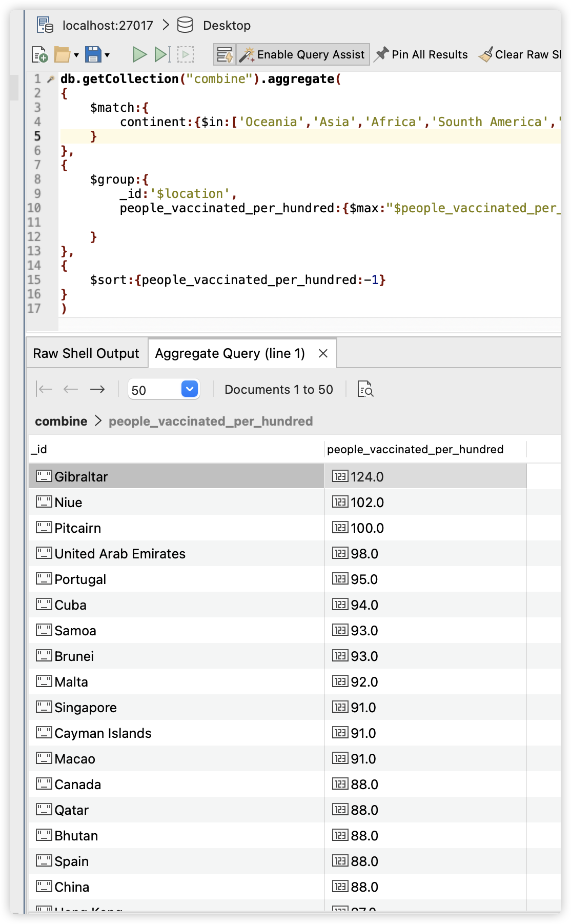571x924 pixels.
Task: Toggle Enable Query Assist
Action: (x=303, y=54)
